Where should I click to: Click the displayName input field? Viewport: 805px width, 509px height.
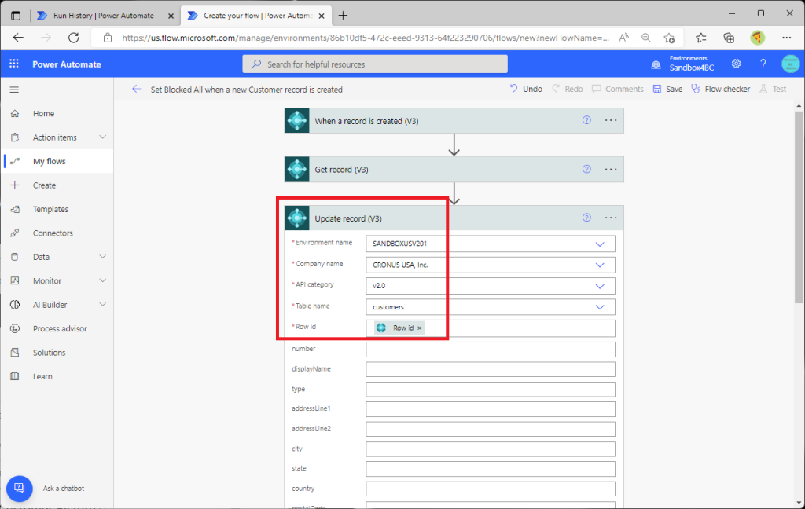491,369
